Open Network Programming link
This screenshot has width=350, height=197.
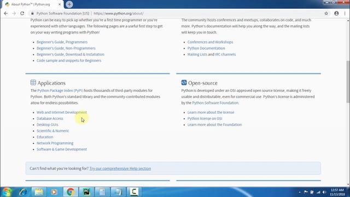[x=55, y=143]
